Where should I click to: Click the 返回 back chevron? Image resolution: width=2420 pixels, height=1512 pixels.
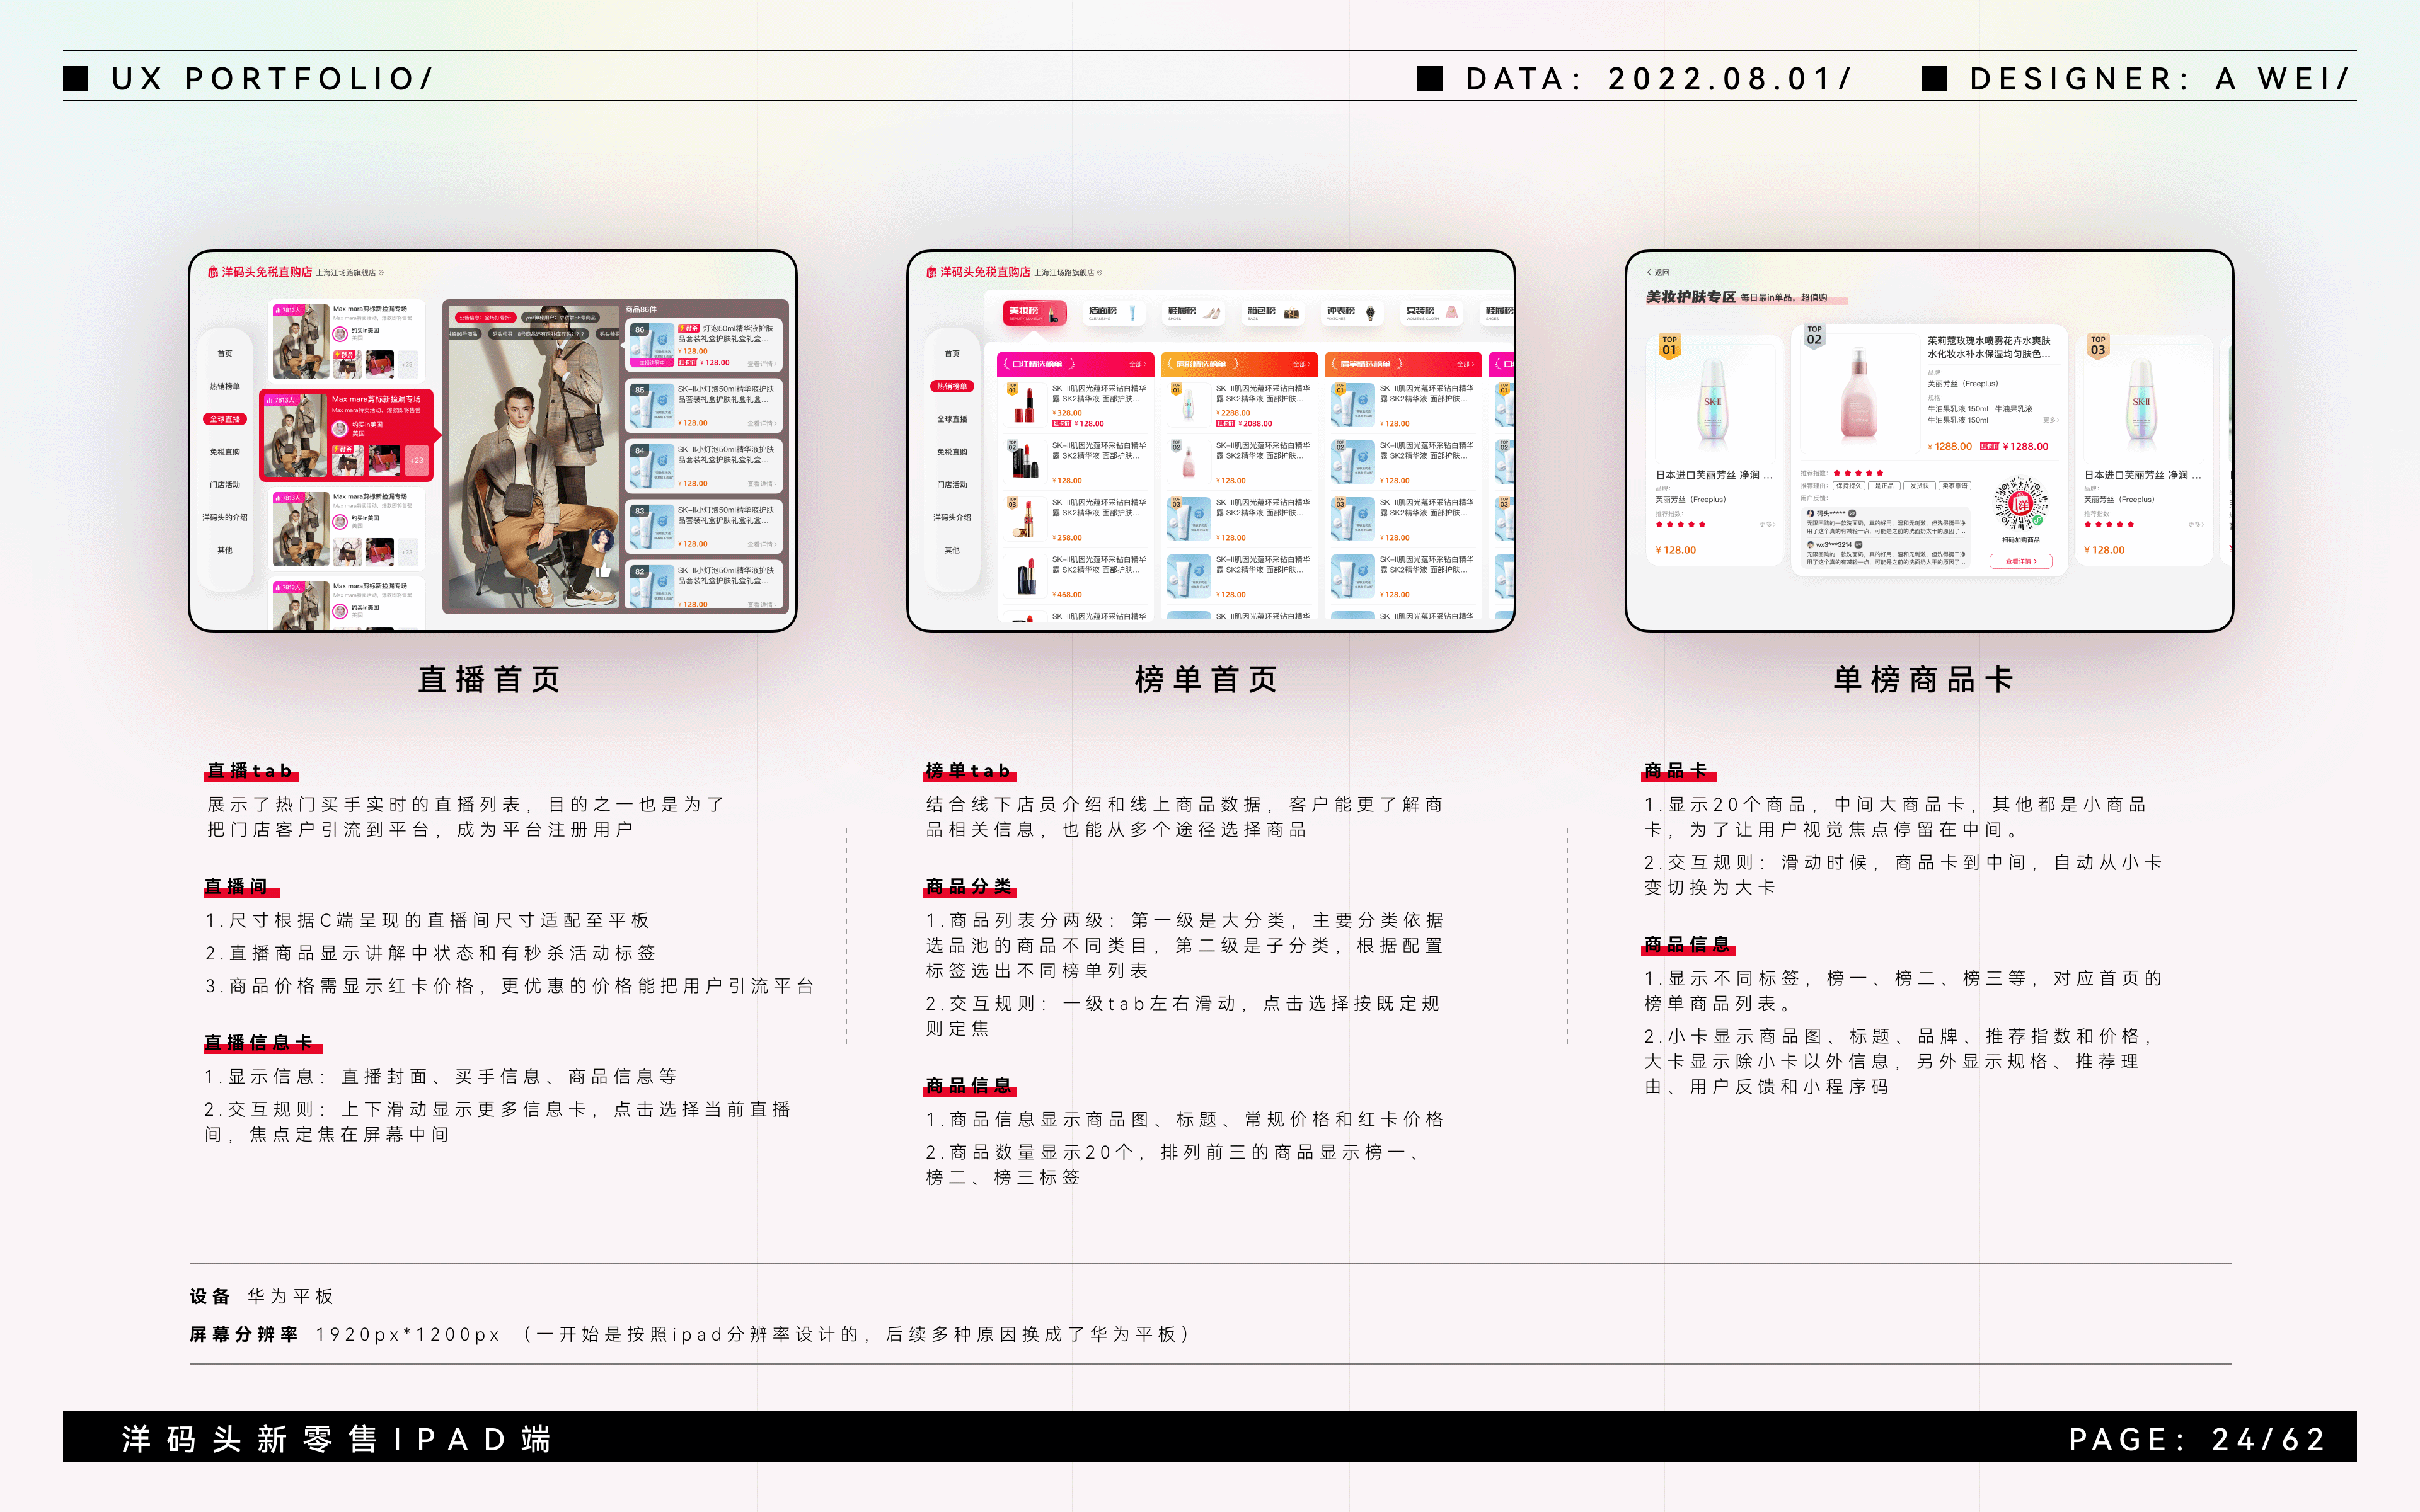pos(1649,273)
